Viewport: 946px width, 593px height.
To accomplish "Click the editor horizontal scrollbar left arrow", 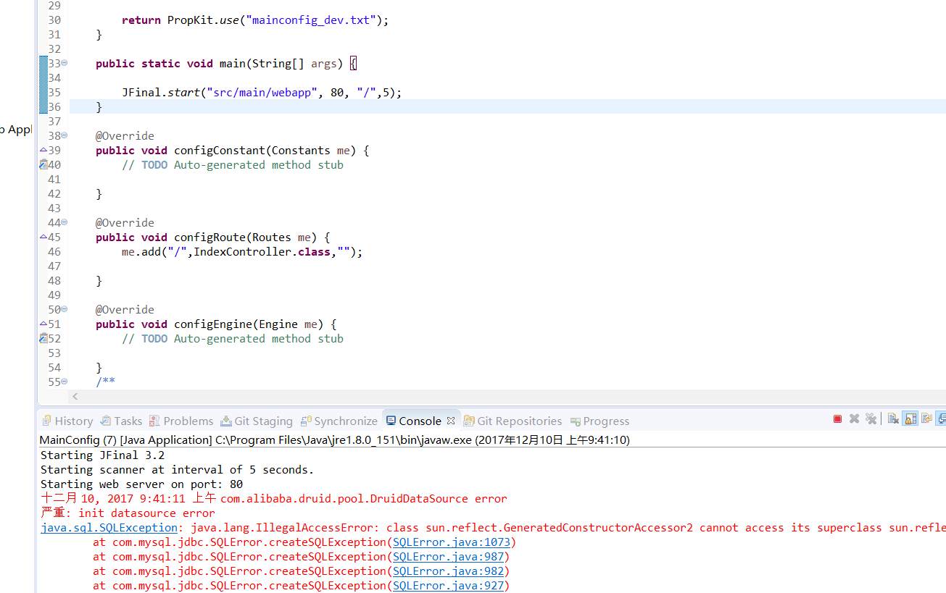I will pyautogui.click(x=75, y=396).
